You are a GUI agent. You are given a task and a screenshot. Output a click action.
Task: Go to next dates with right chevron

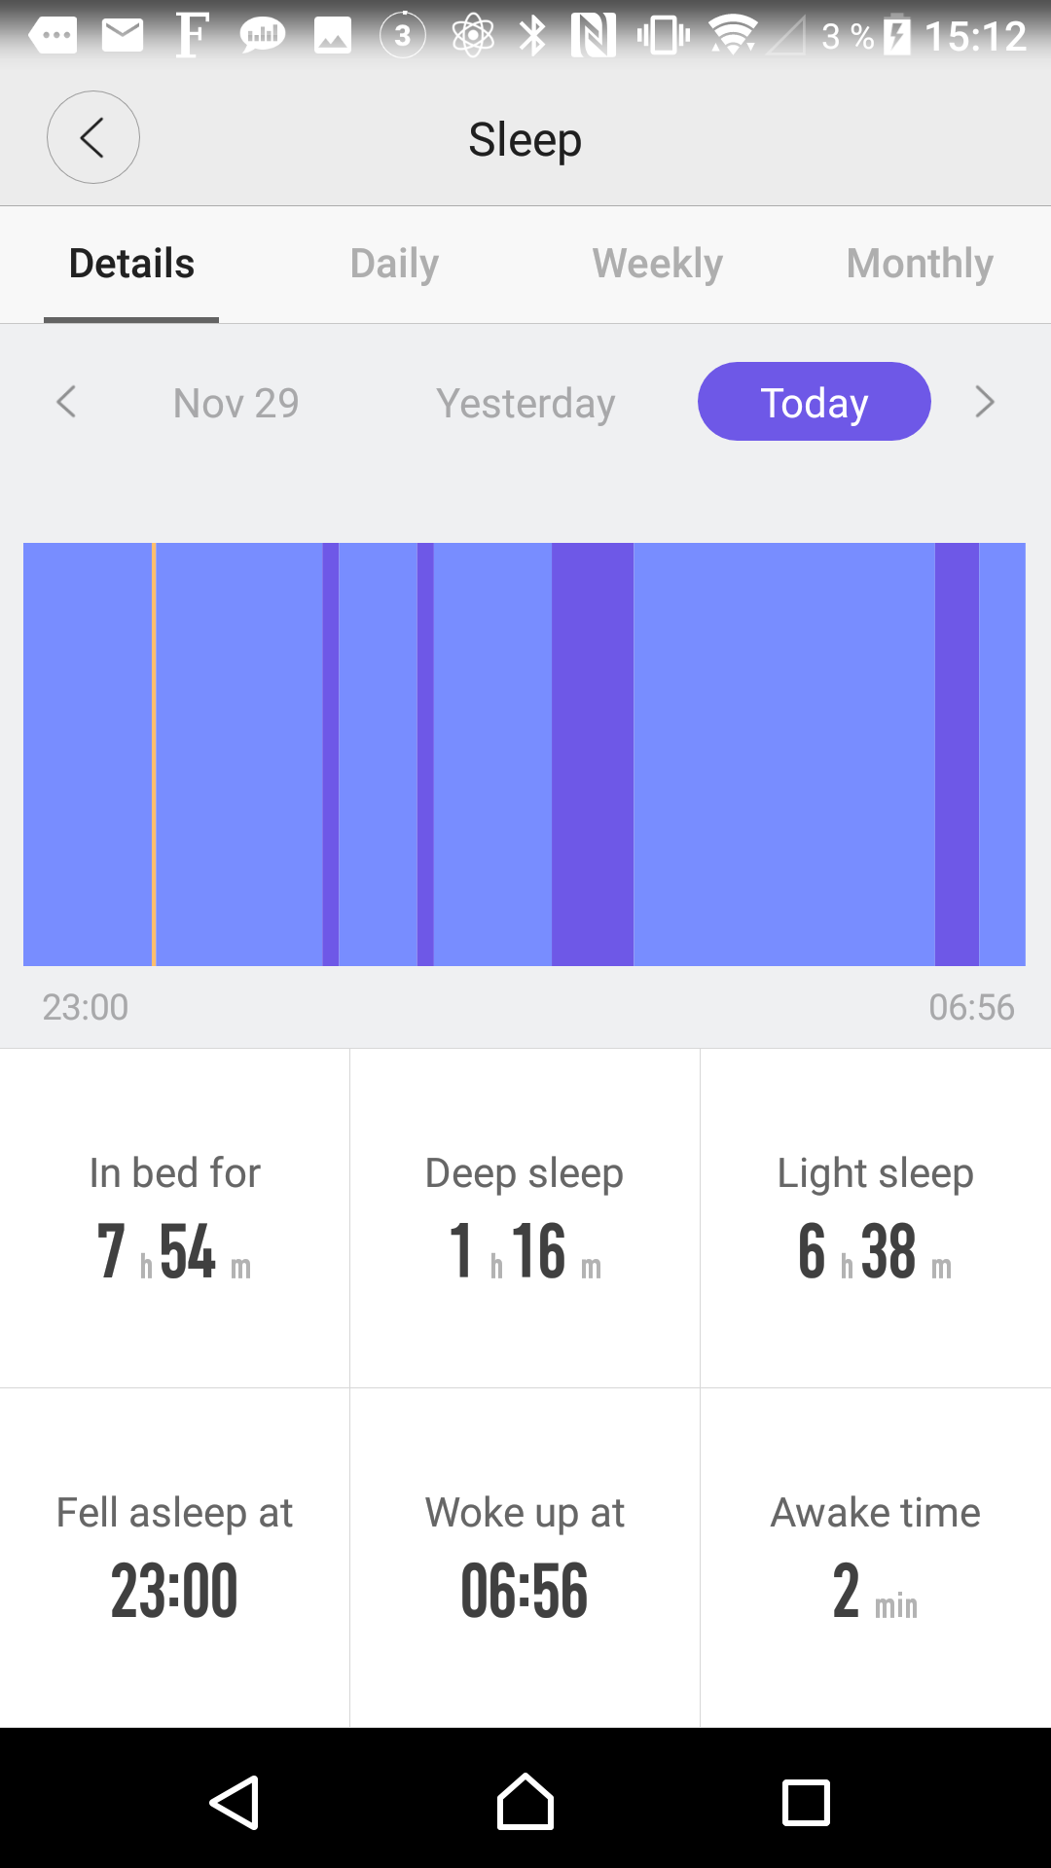[985, 402]
